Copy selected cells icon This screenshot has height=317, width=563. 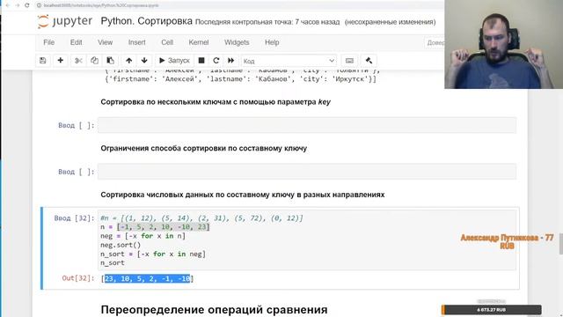coord(94,61)
